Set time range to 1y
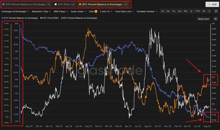 click(x=191, y=11)
